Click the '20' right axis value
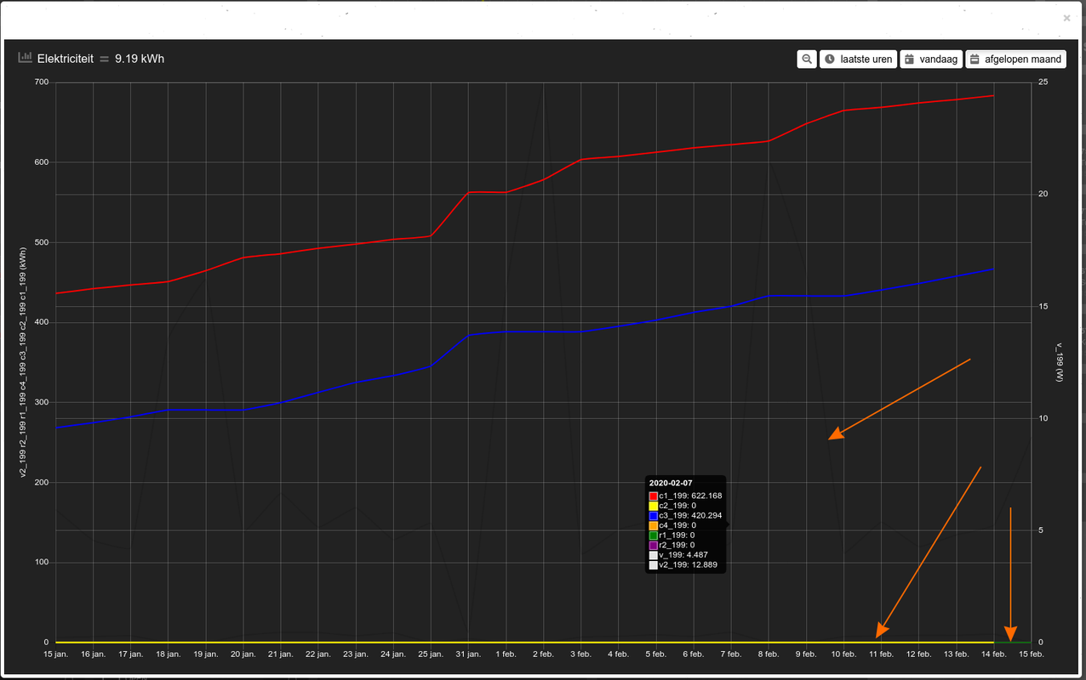1086x680 pixels. [1043, 195]
